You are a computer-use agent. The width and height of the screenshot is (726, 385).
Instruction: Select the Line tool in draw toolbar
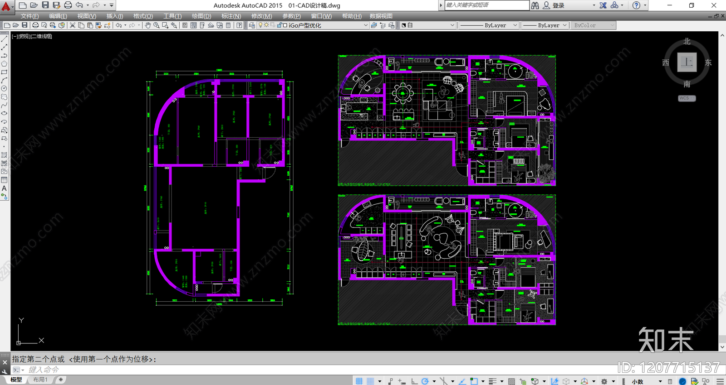[x=4, y=39]
